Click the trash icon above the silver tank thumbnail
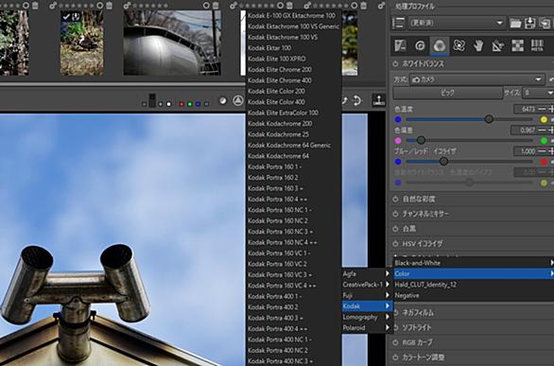Viewport: 554px width, 366px height. (216, 6)
